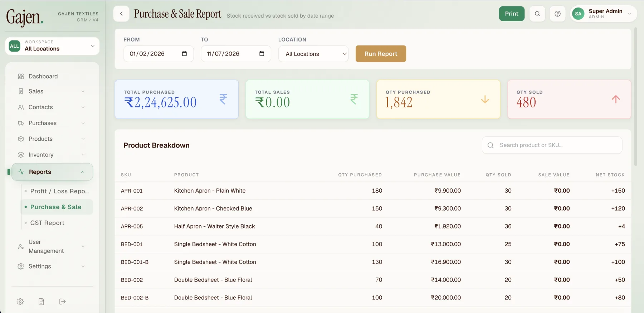Click the magnifier icon in product search box
The image size is (644, 313).
coord(491,145)
